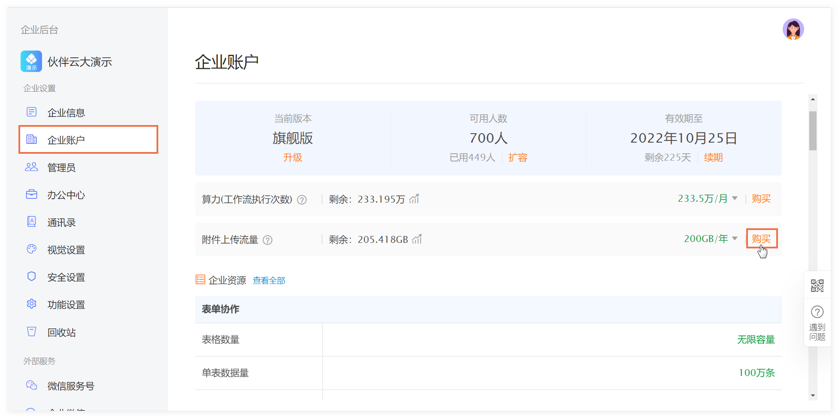Click the help icon beside 附件上传流量
Screen dimensions: 838x418
[268, 240]
